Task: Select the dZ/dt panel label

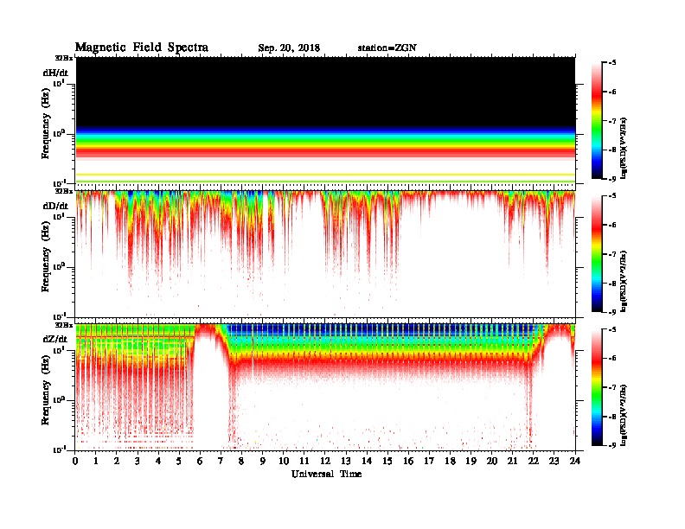Action: point(55,339)
